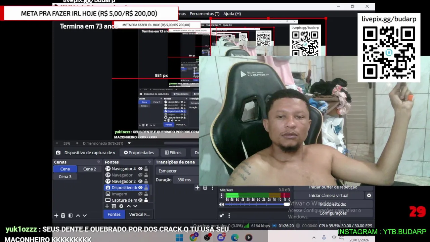Click the preview horizontal scrollbar
Image resolution: width=430 pixels, height=242 pixels.
(x=181, y=143)
